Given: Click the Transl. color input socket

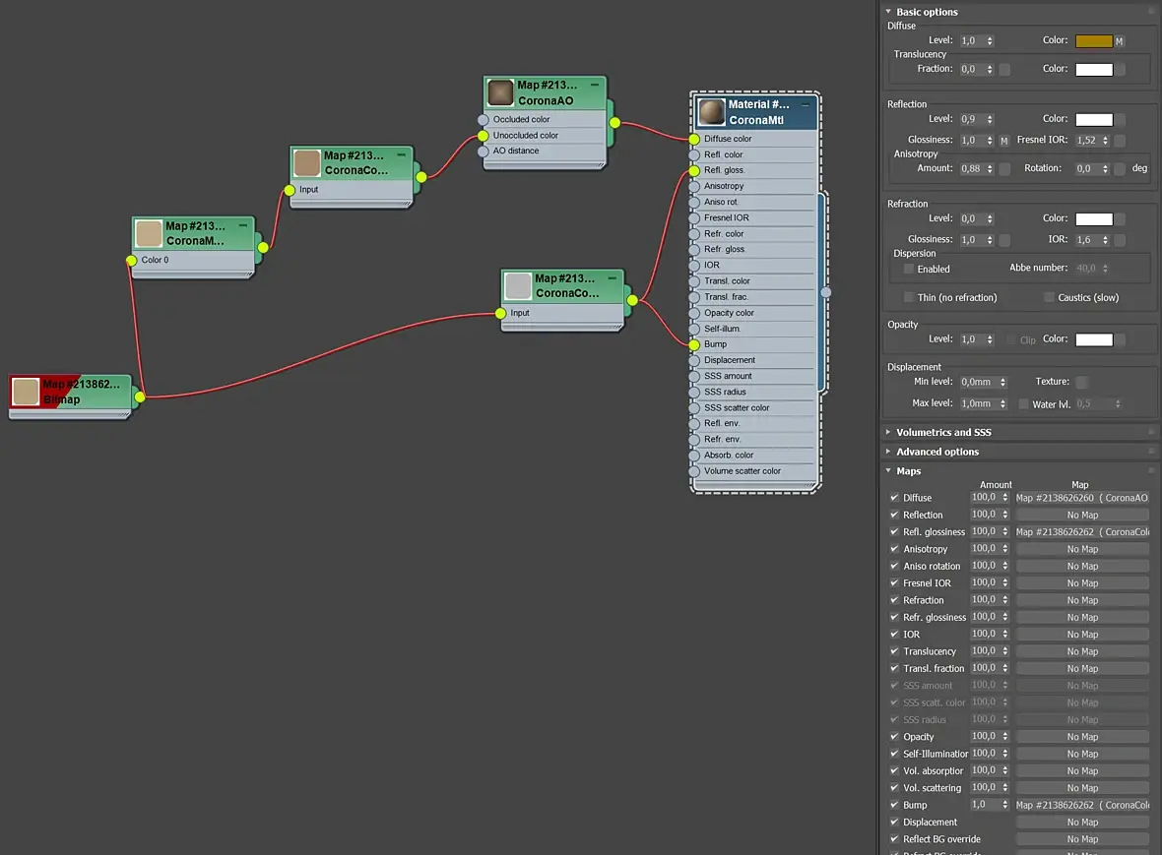Looking at the screenshot, I should point(694,282).
